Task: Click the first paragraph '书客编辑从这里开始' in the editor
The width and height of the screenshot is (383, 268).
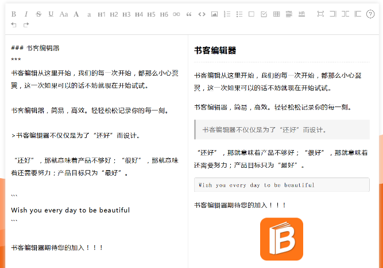Action: [95, 80]
